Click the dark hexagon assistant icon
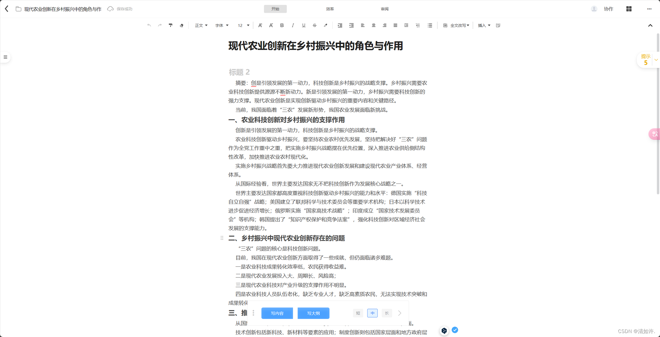The width and height of the screenshot is (660, 337). click(x=444, y=330)
